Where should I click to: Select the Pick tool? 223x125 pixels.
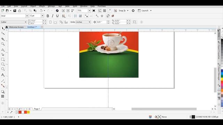(3, 28)
